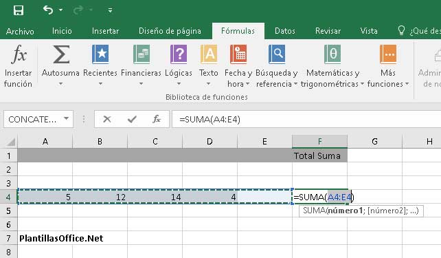Customize the Quick Access Toolbar
Viewport: 441px width, 258px height.
pyautogui.click(x=110, y=10)
